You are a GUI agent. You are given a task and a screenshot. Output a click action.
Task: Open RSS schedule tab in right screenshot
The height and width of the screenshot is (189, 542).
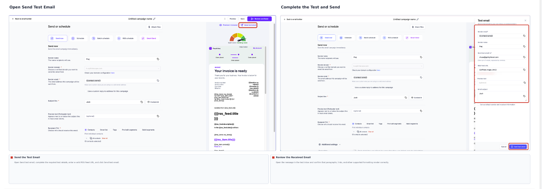click(392, 37)
